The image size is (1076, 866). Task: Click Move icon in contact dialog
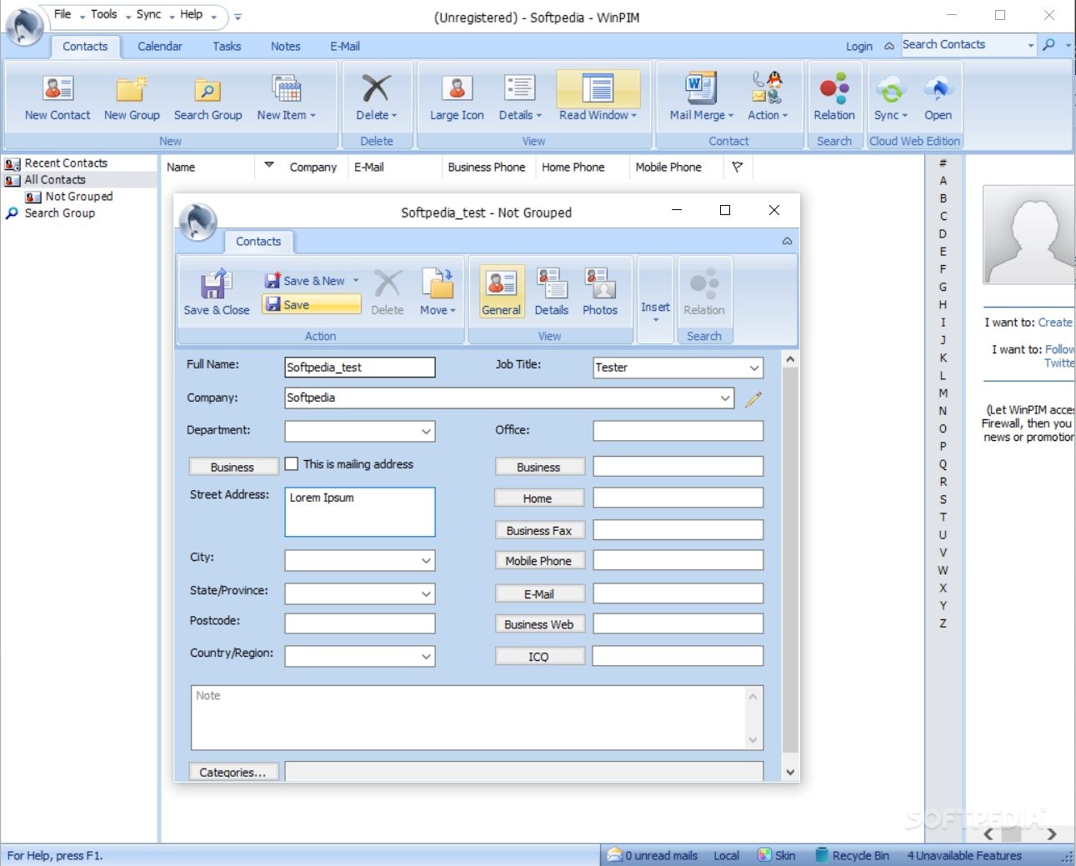click(438, 293)
